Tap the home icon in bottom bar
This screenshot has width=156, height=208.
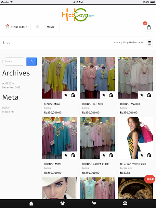(31, 203)
